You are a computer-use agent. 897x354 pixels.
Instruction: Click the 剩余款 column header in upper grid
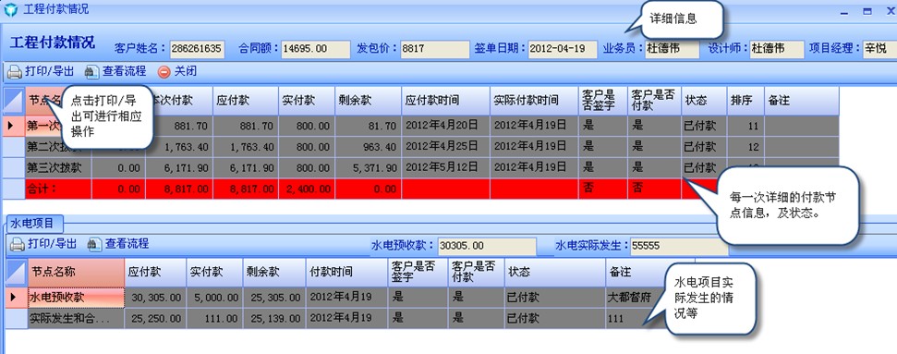click(369, 101)
